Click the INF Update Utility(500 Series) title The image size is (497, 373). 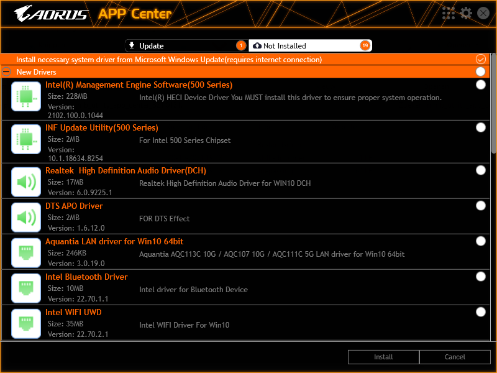point(102,128)
